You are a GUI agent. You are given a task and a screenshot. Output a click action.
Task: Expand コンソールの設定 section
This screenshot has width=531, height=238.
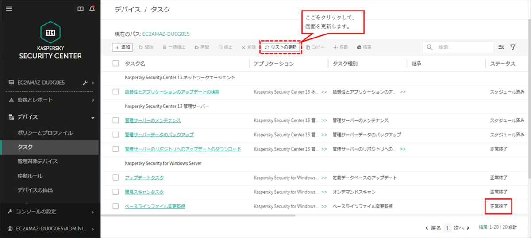pyautogui.click(x=93, y=212)
